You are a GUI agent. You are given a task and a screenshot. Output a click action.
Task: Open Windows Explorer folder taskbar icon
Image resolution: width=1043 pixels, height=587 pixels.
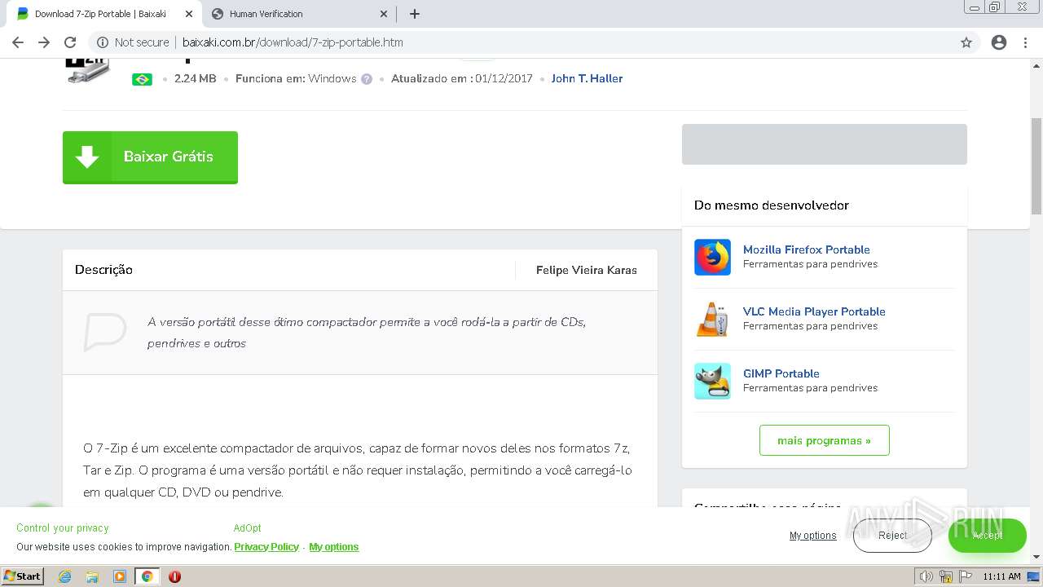click(x=92, y=576)
